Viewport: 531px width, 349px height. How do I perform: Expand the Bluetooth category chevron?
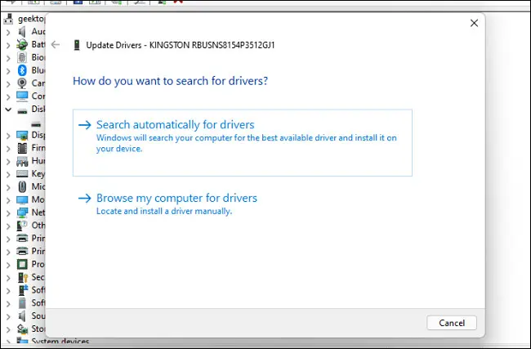tap(8, 71)
